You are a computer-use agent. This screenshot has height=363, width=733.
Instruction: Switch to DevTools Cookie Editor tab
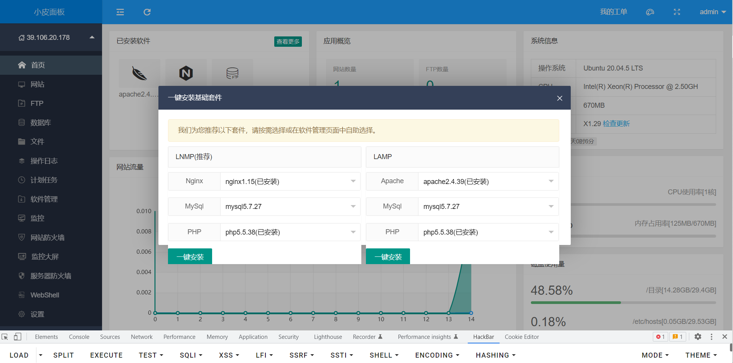(x=522, y=337)
